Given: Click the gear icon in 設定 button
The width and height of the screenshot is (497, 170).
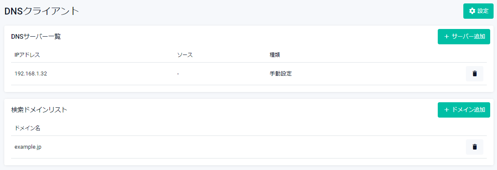Looking at the screenshot, I should click(x=472, y=11).
